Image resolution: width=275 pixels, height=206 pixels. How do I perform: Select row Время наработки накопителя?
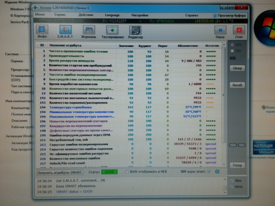(x=128, y=84)
